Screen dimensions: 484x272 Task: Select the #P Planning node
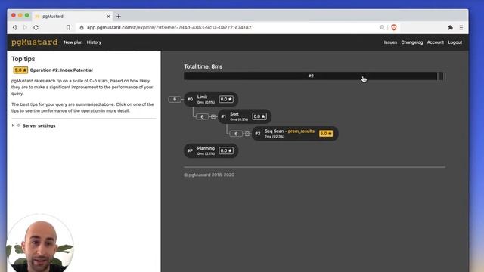point(211,150)
